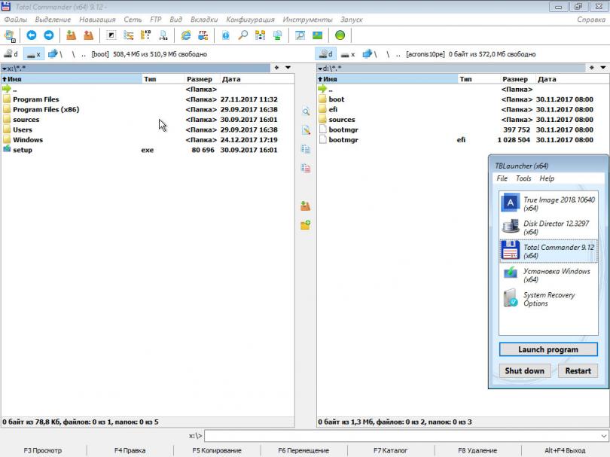Viewport: 610px width, 457px height.
Task: Click the blue Forward arrow in toolbar
Action: point(49,35)
